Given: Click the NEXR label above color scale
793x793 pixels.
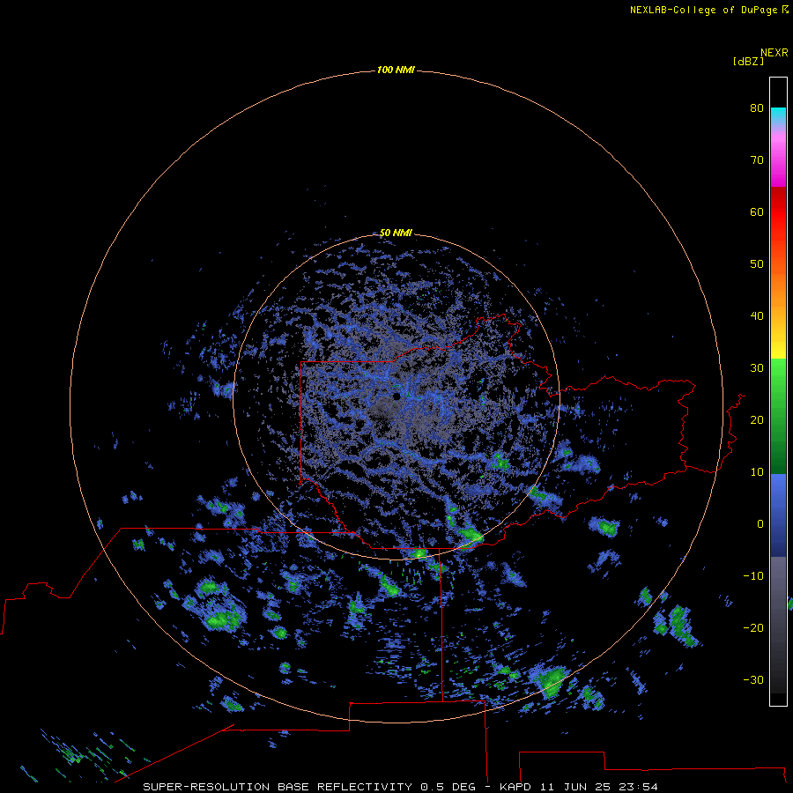Looking at the screenshot, I should click(x=774, y=53).
